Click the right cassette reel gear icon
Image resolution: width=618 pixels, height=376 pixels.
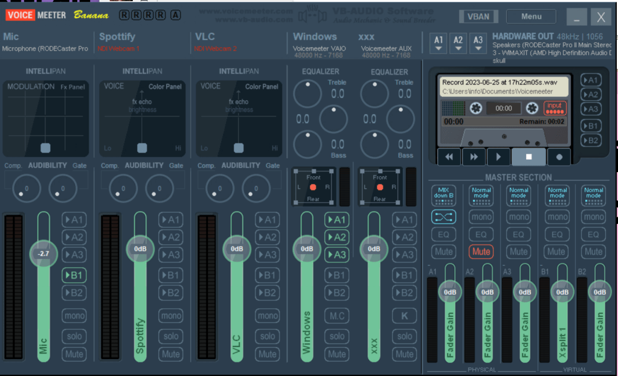click(532, 108)
